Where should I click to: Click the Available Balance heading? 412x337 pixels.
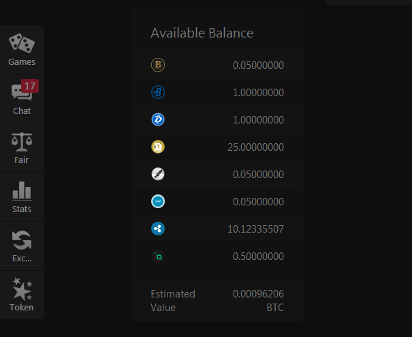pyautogui.click(x=202, y=33)
